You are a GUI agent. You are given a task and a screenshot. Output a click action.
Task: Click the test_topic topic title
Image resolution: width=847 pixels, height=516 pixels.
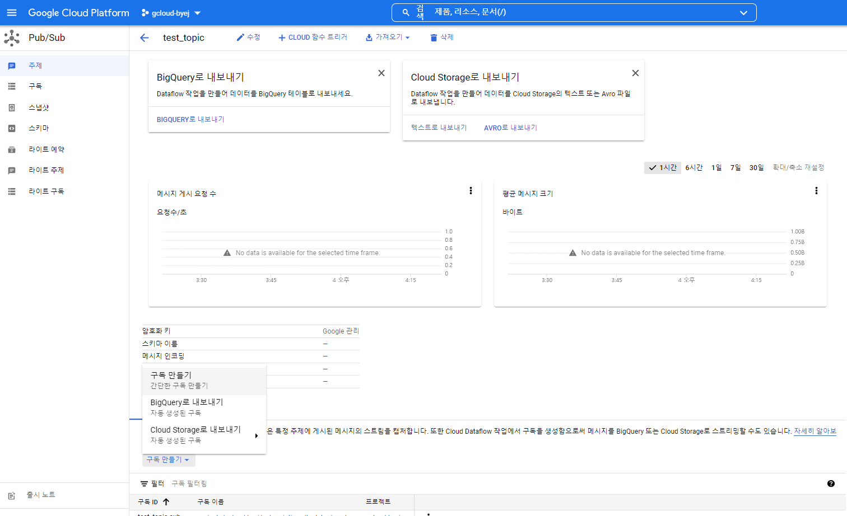184,37
